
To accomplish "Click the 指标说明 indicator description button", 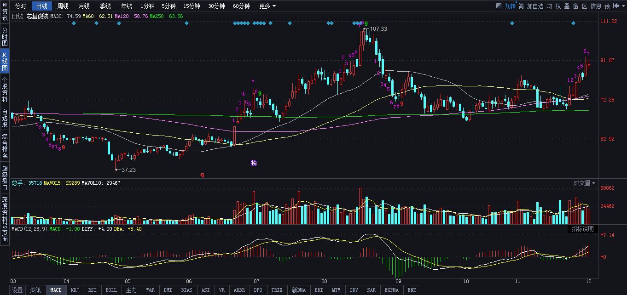I will [x=582, y=229].
